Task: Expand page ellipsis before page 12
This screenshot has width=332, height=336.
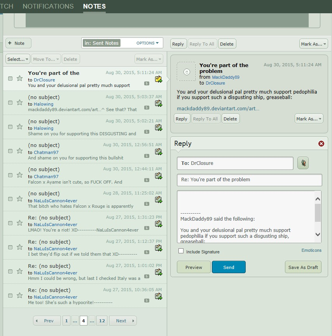Action: 92,321
